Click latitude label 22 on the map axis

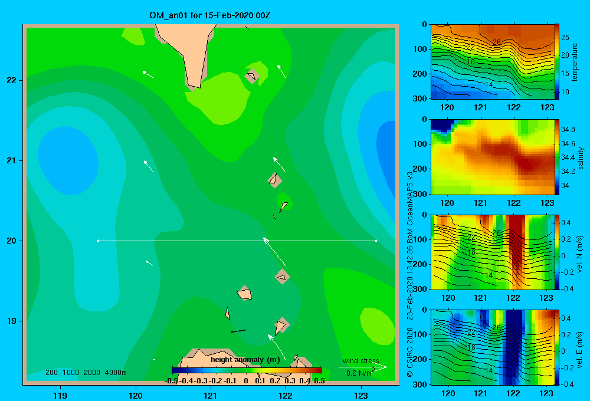11,80
